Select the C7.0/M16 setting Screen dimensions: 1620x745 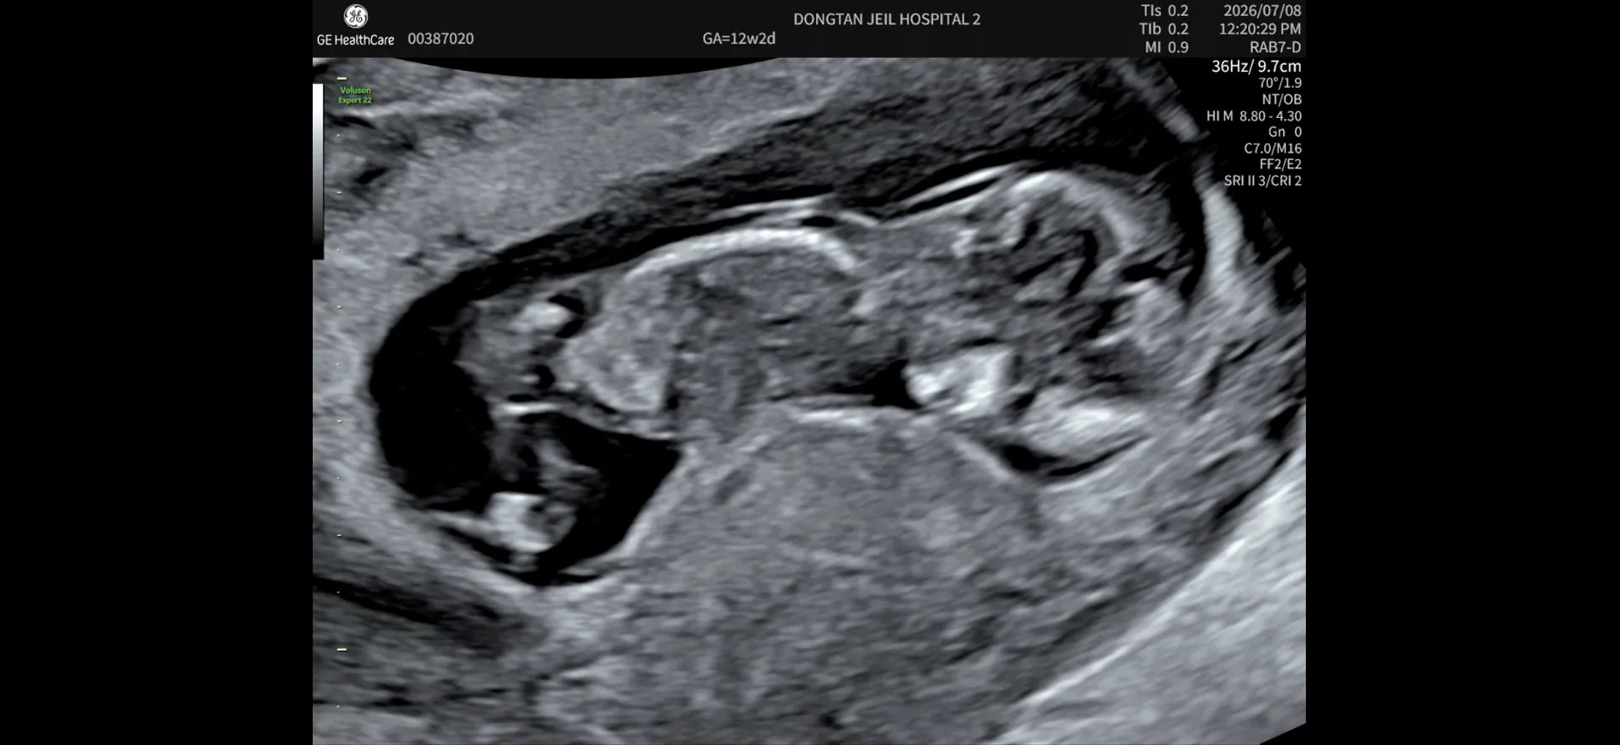1272,148
